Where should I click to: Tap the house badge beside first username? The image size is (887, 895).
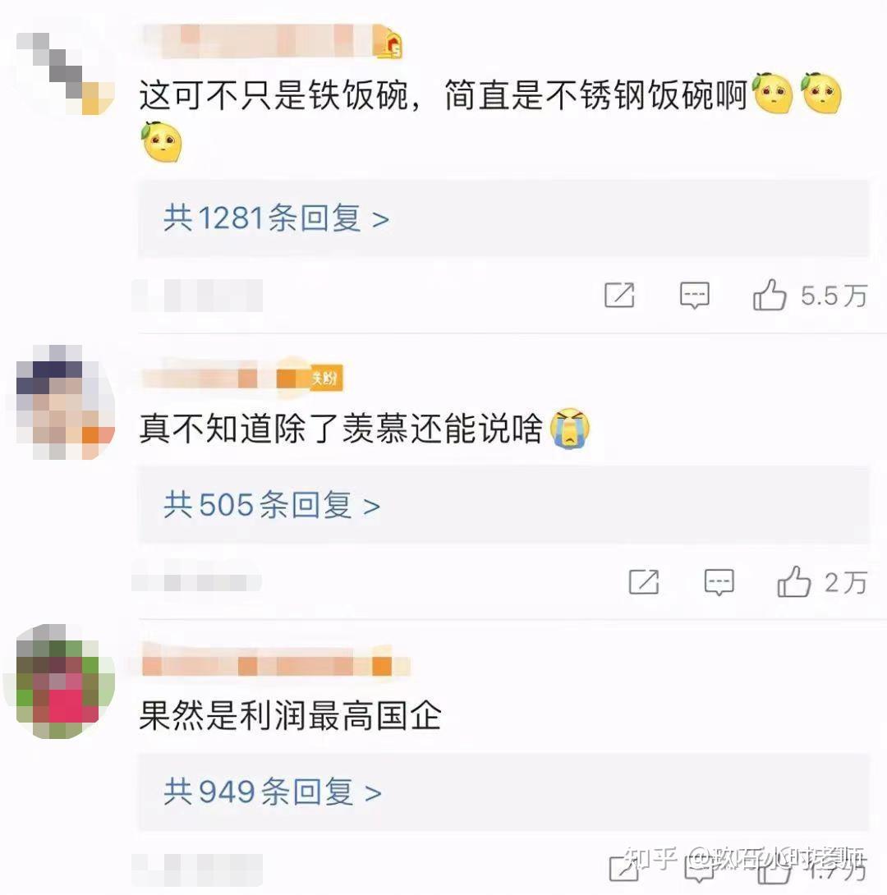[388, 44]
